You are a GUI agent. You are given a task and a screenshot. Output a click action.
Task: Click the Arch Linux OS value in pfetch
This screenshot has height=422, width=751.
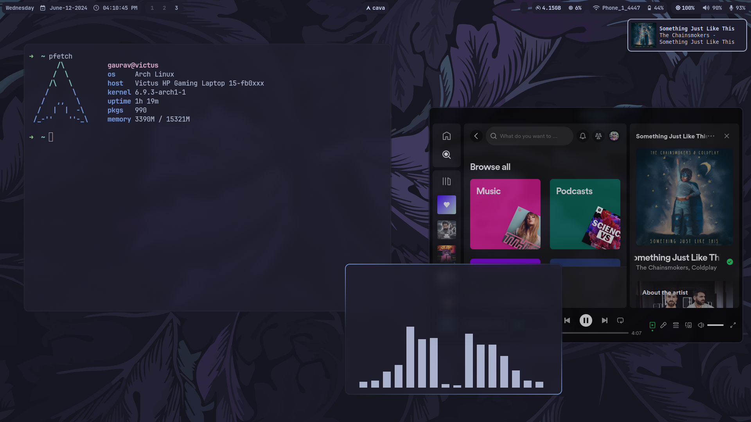155,74
